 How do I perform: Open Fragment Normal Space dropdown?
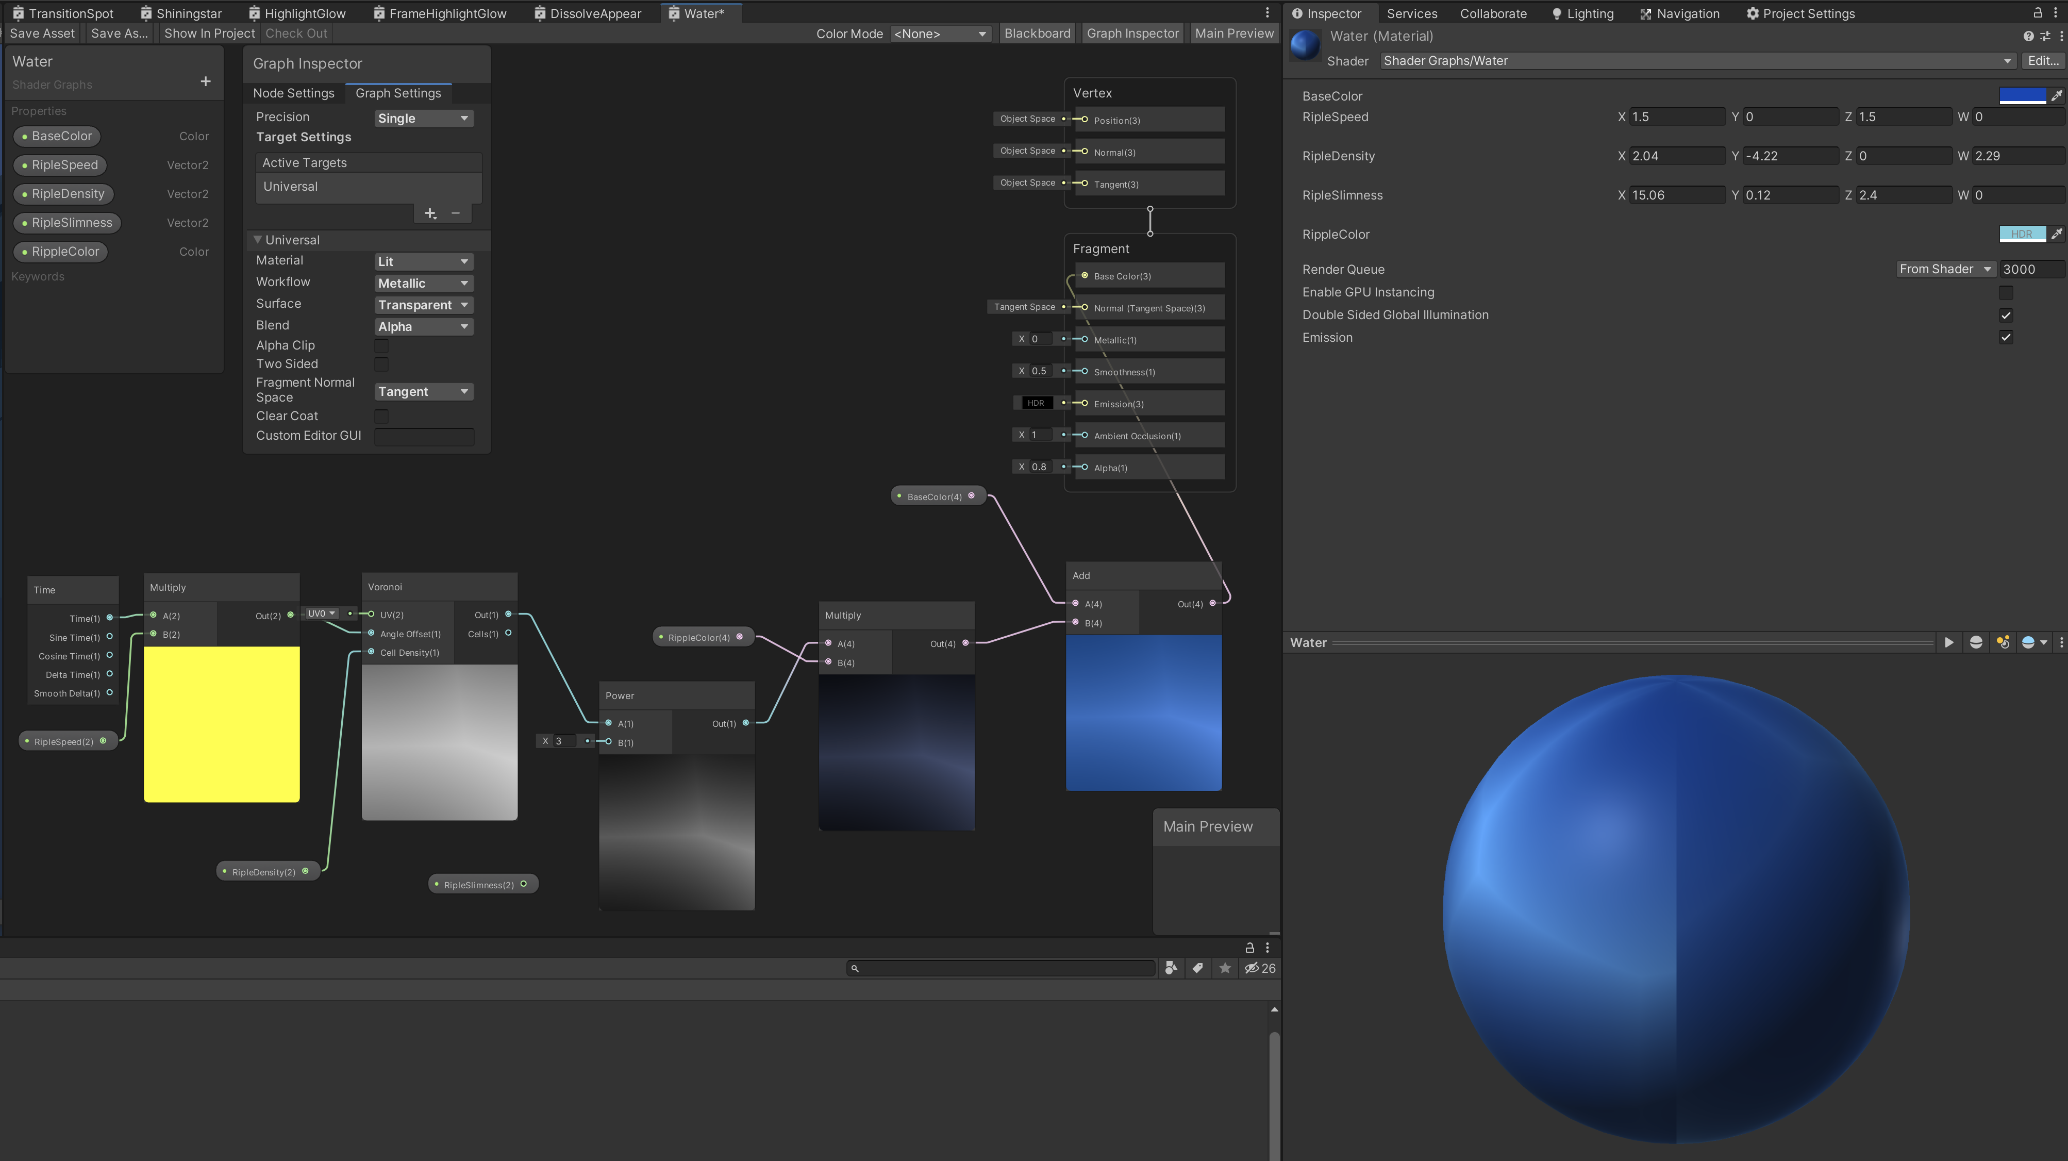424,392
